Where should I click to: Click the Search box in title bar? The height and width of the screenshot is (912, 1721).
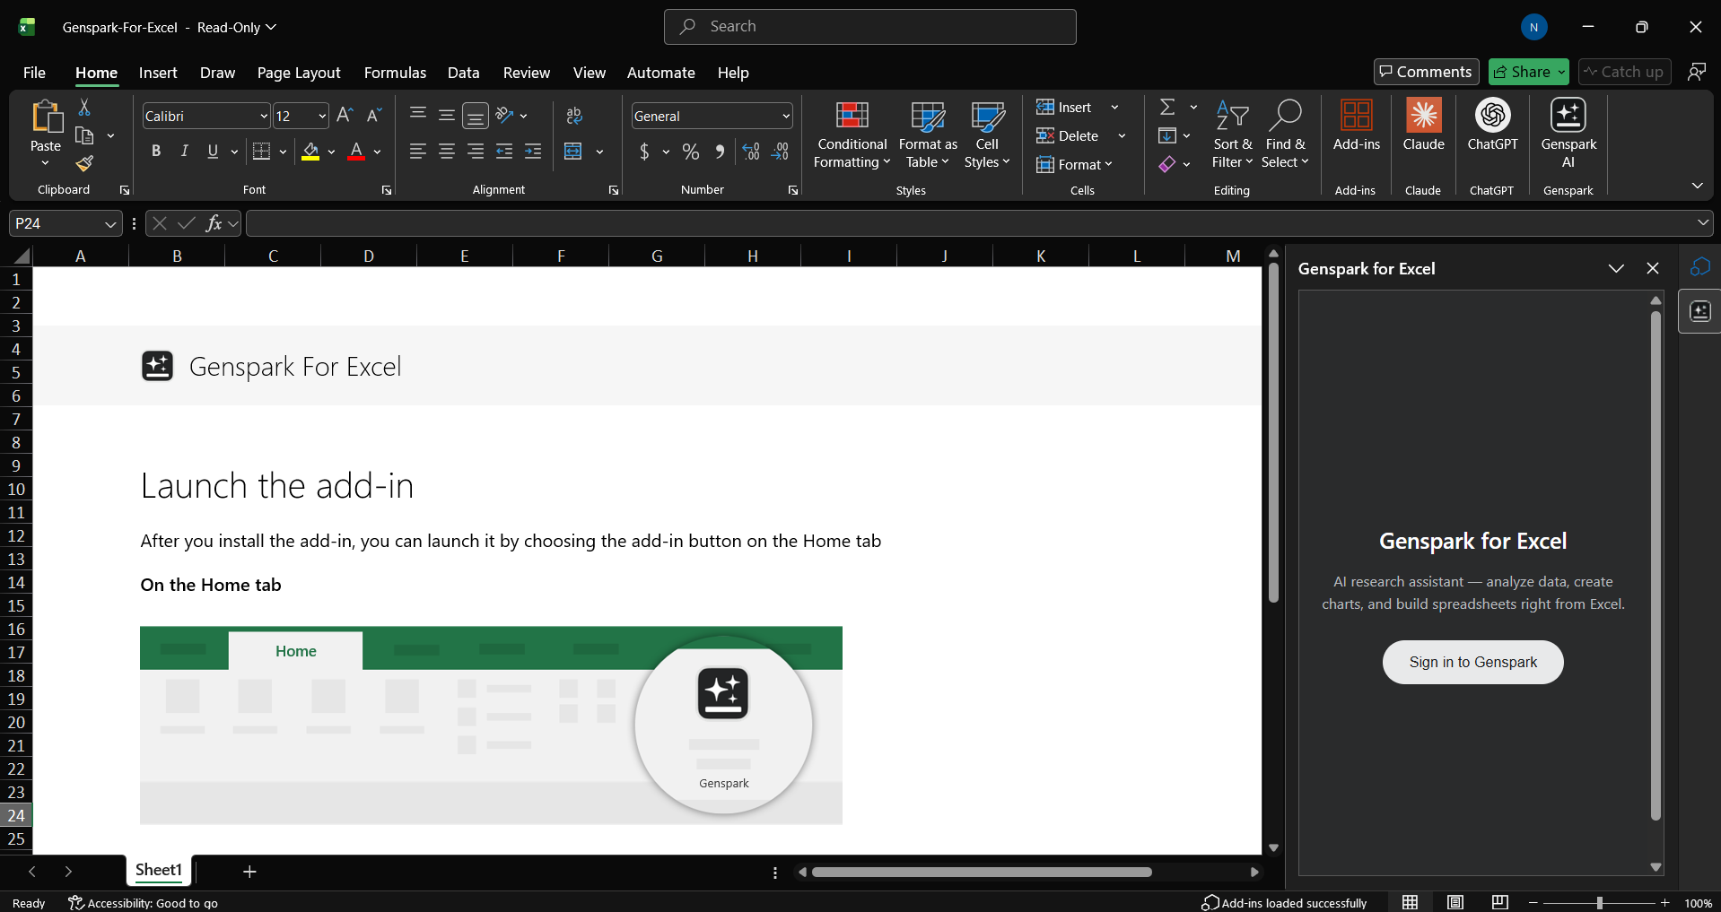(x=869, y=27)
